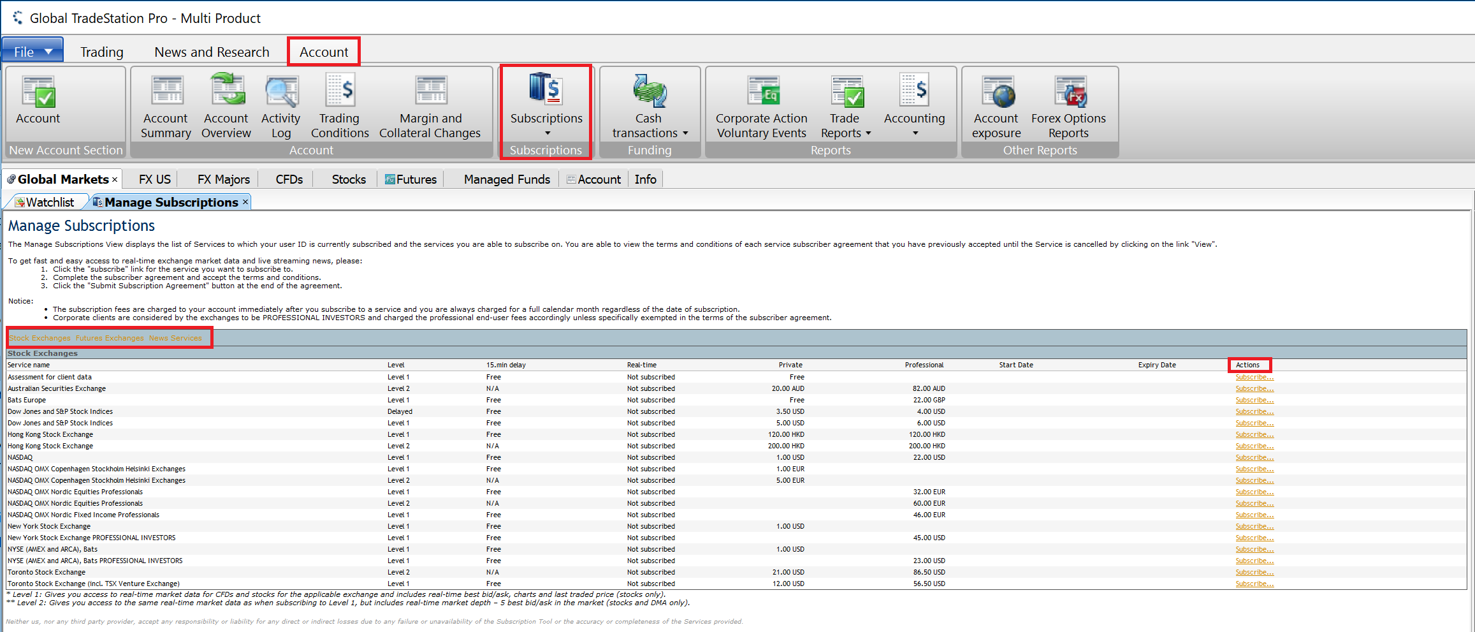Expand the Cash transactions dropdown arrow
The height and width of the screenshot is (632, 1475).
point(685,133)
